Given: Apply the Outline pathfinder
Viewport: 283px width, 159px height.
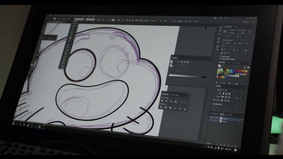Looking at the screenshot, I should click(180, 109).
